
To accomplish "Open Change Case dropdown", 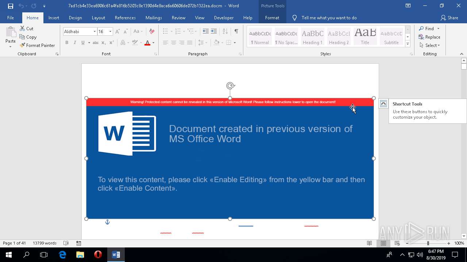I will 138,32.
